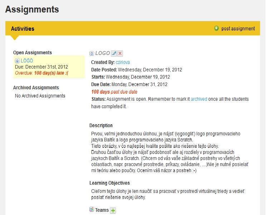Click the Description section heading
The height and width of the screenshot is (215, 279).
[101, 125]
